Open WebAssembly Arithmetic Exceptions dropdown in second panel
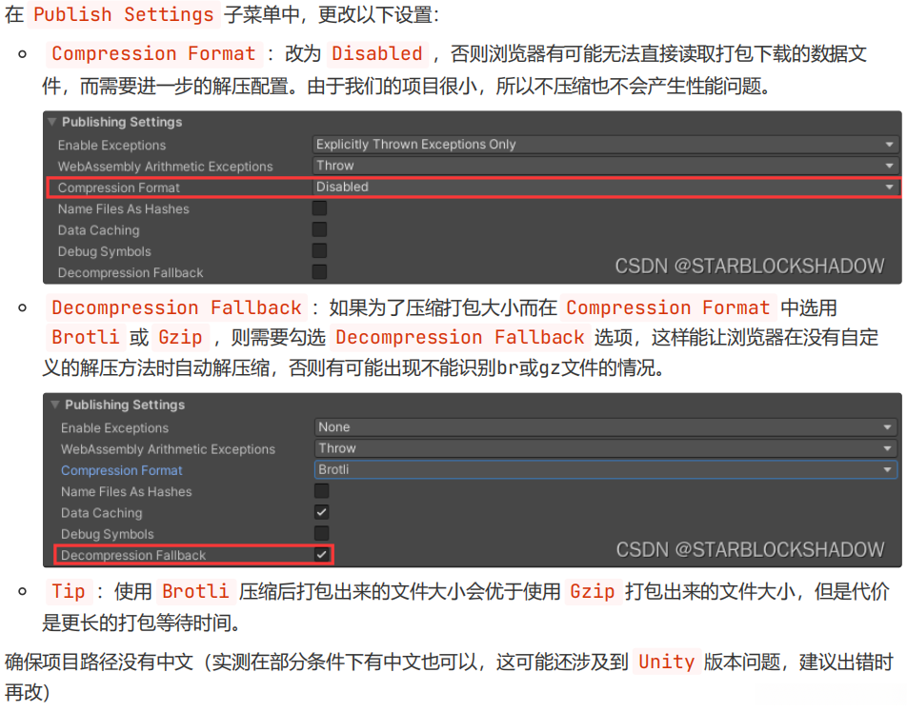 pos(606,448)
